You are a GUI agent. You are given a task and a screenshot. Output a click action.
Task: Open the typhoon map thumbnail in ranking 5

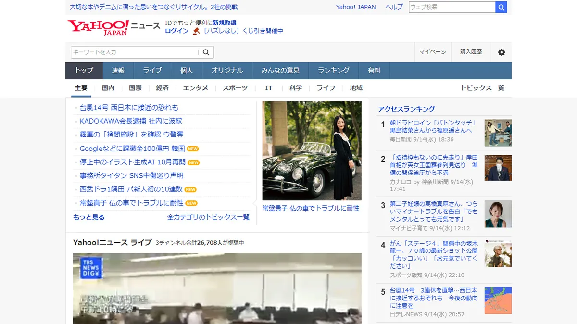coord(498,300)
